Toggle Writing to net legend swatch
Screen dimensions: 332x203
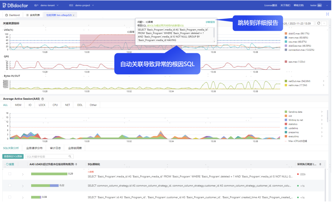point(286,120)
